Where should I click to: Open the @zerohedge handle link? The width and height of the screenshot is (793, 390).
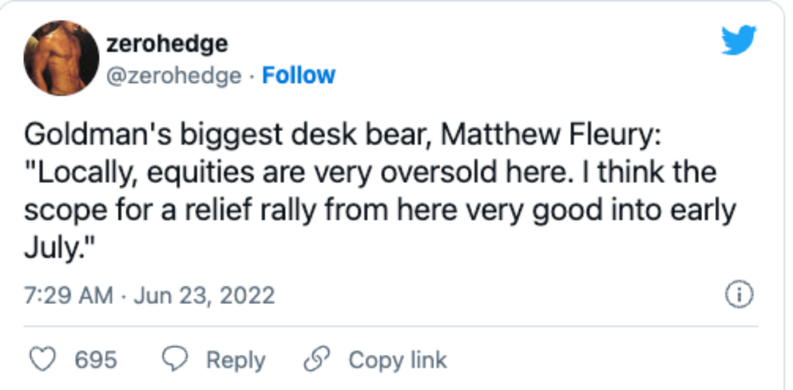click(173, 76)
